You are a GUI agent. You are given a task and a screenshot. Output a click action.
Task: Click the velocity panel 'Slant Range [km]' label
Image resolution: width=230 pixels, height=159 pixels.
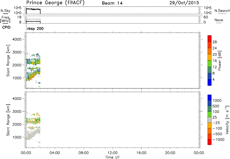(x=8, y=120)
